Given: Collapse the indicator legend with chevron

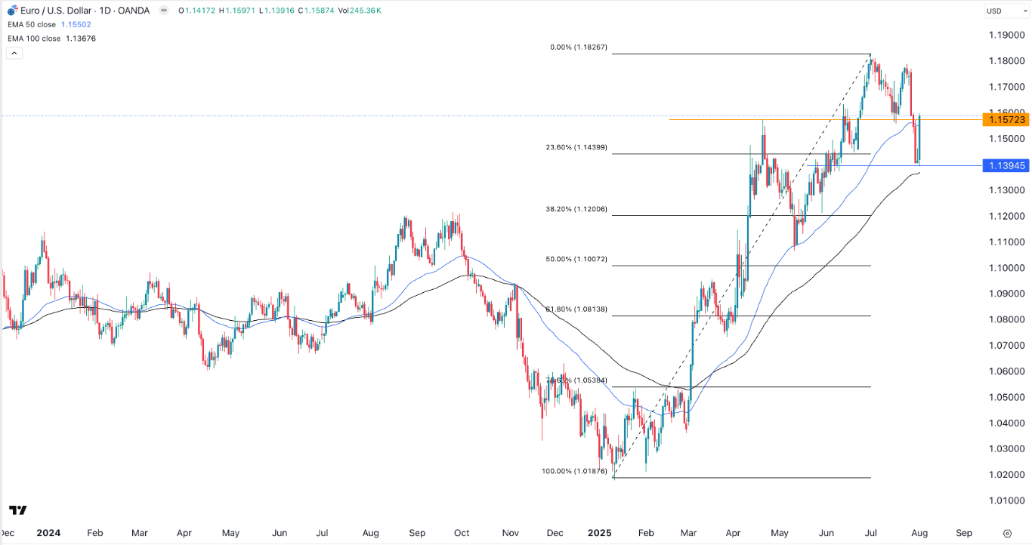Looking at the screenshot, I should pos(13,54).
